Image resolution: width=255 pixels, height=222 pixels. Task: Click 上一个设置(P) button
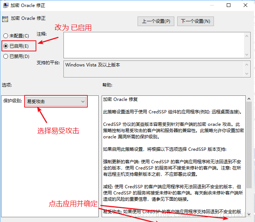[156, 21]
